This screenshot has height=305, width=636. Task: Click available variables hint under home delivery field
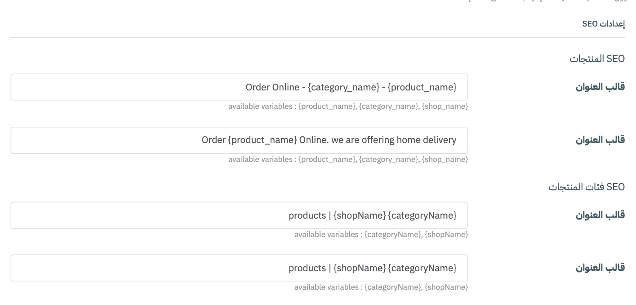[x=348, y=159]
